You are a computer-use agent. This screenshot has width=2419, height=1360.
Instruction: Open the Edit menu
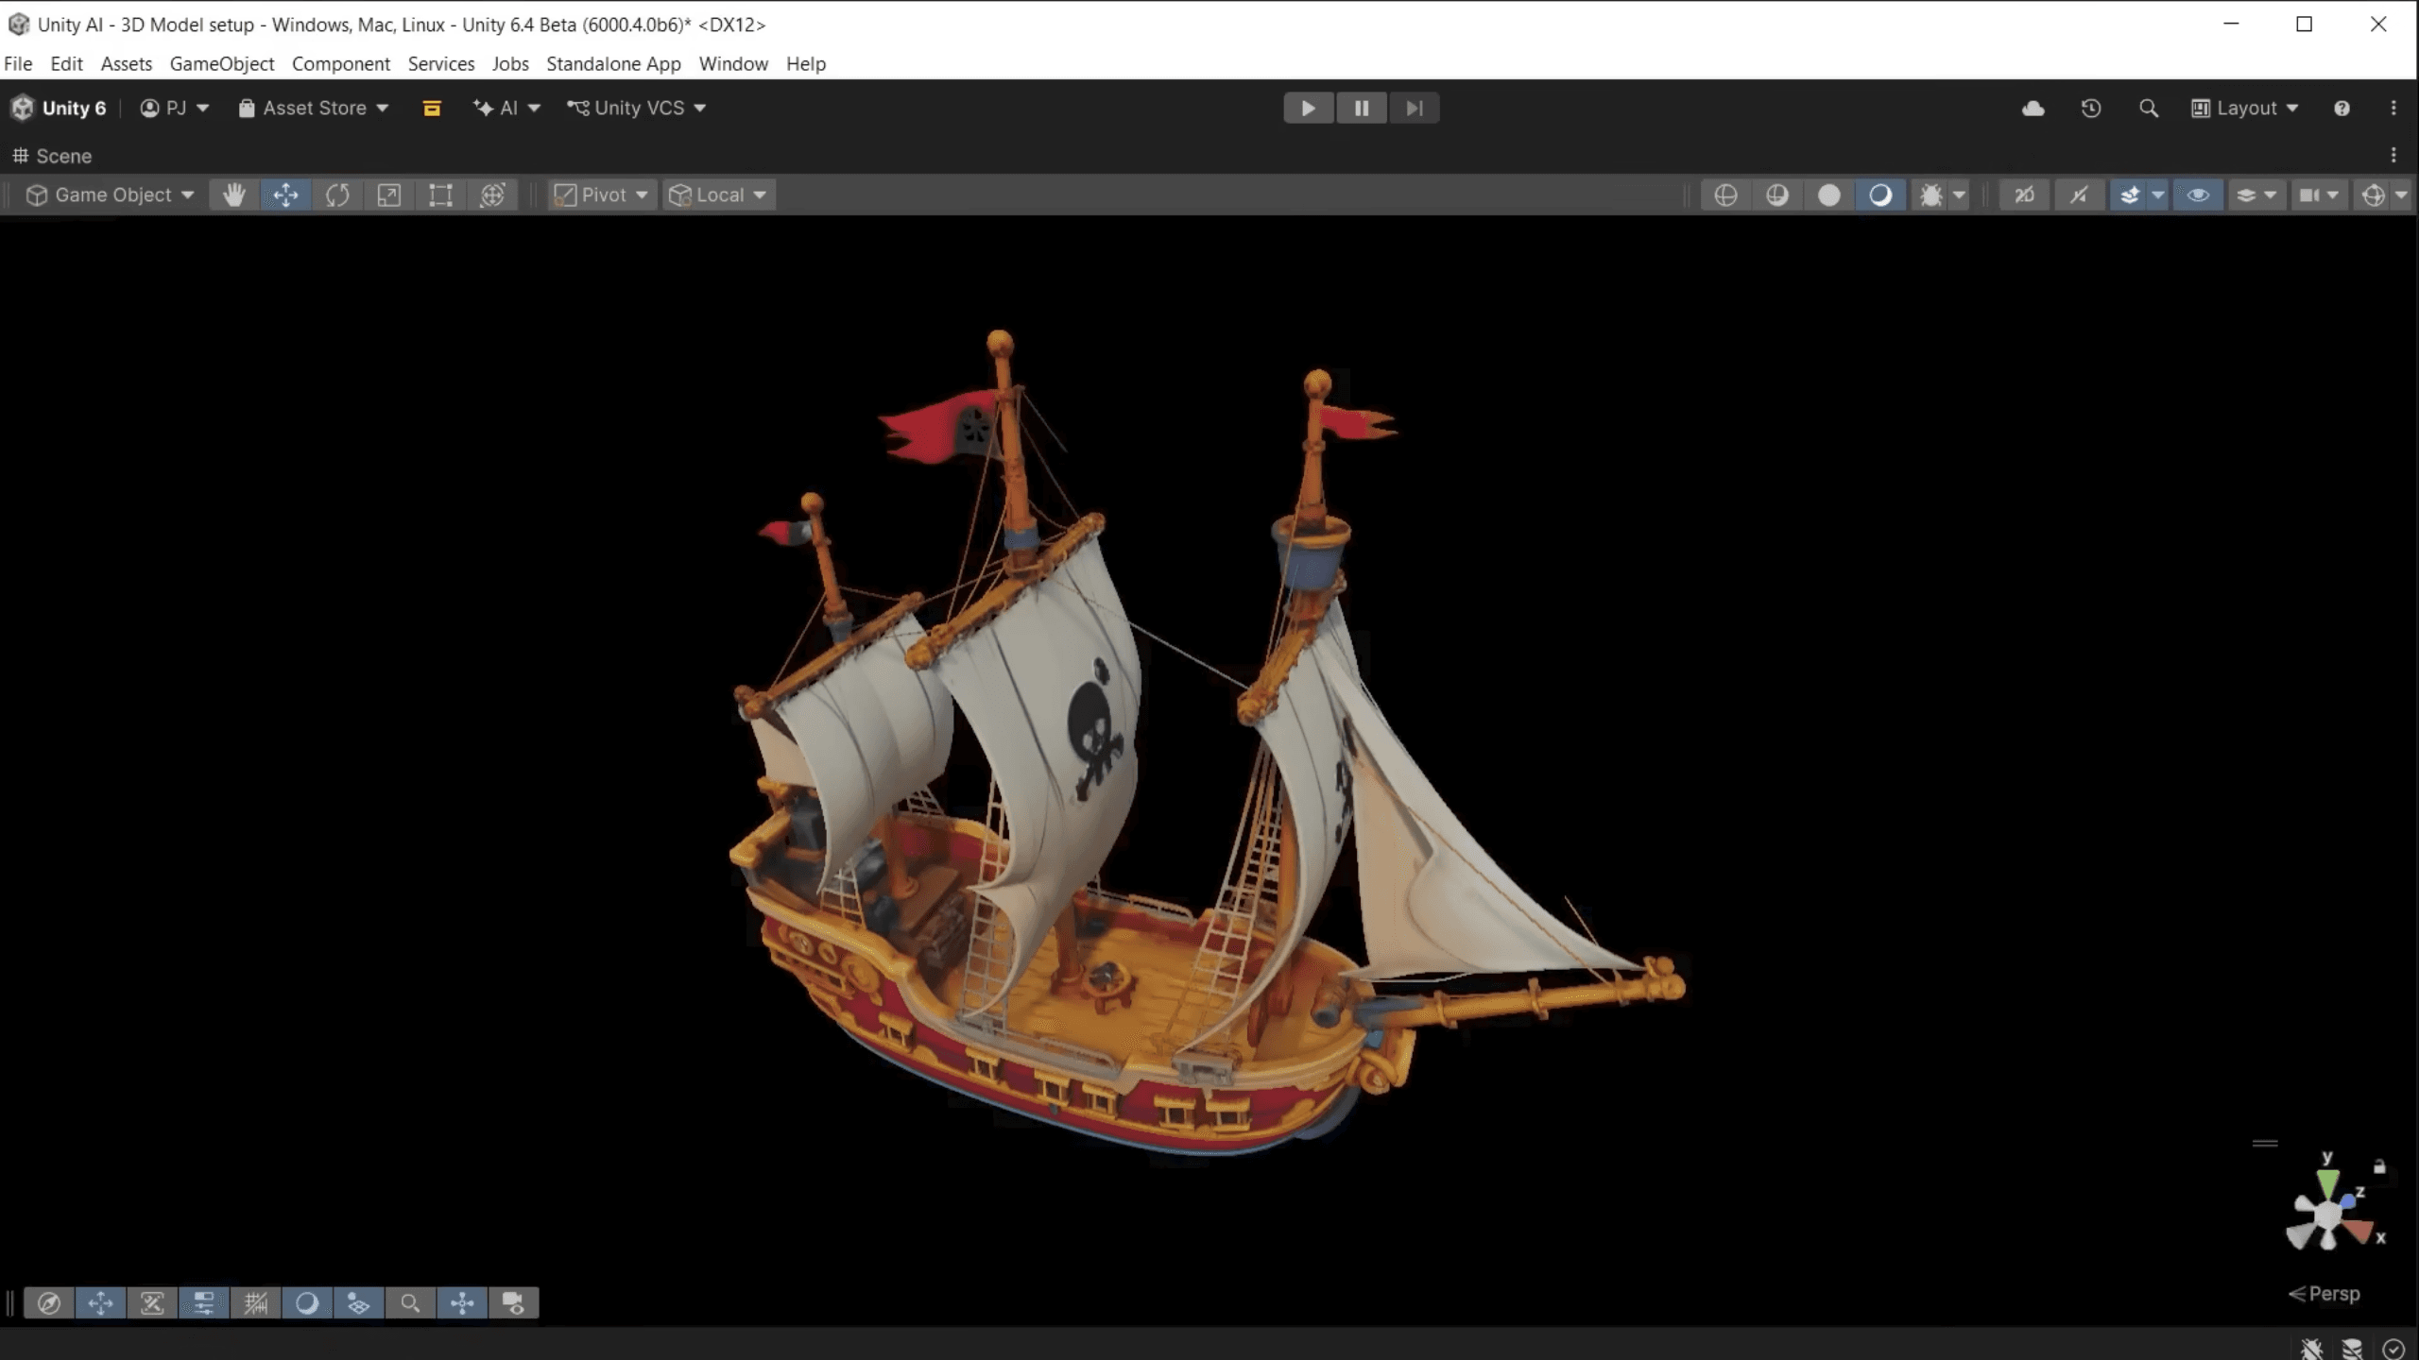66,63
